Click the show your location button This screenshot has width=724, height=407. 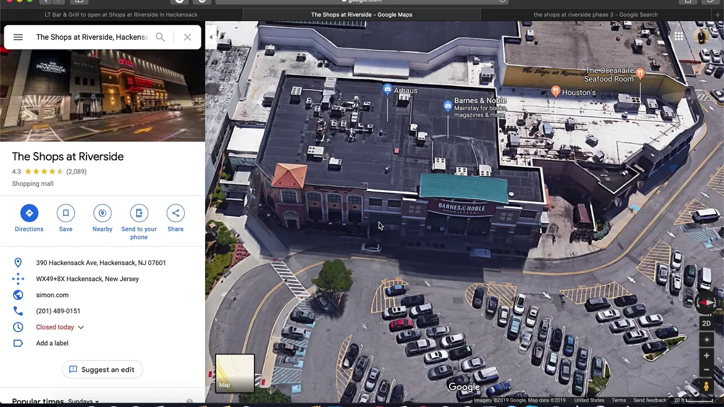pyautogui.click(x=706, y=339)
